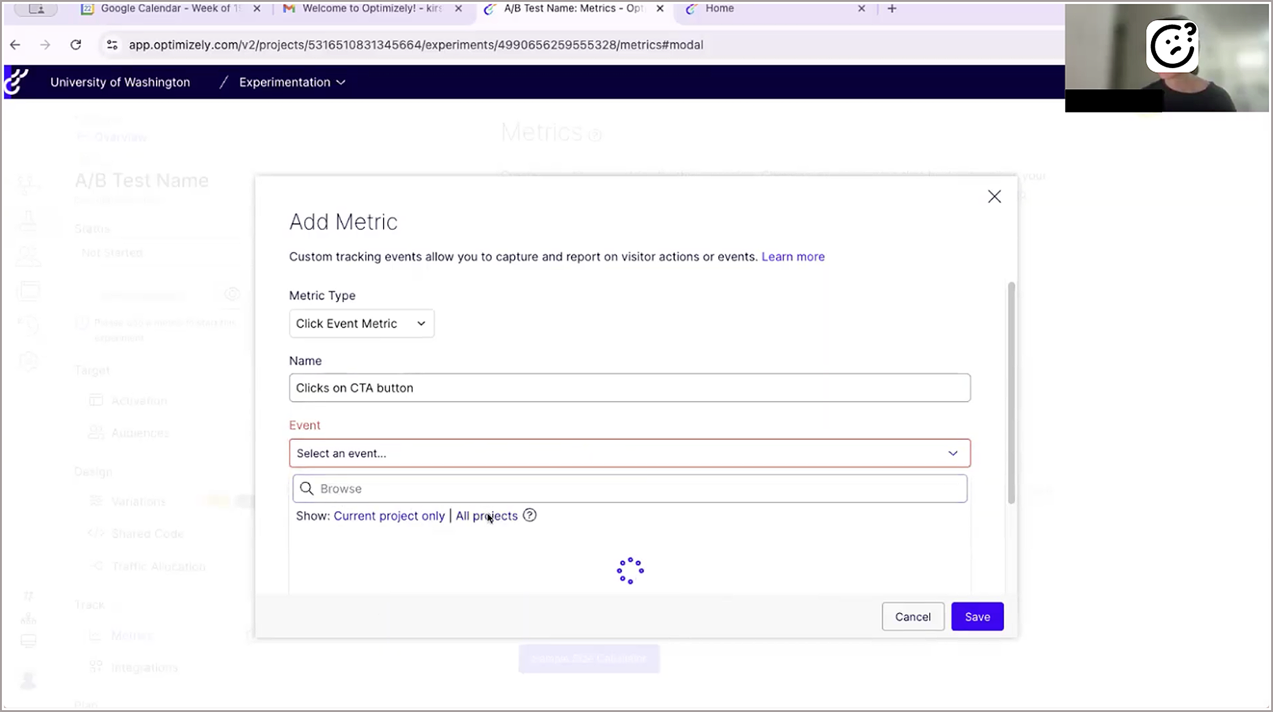This screenshot has height=712, width=1273.
Task: Open a new browser tab with plus
Action: (x=892, y=9)
